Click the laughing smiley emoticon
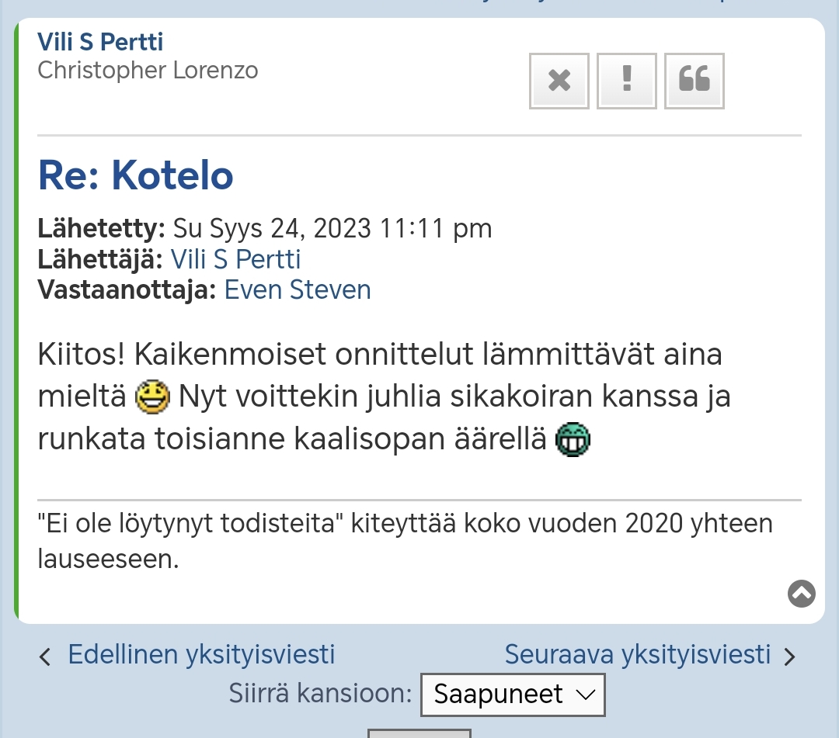839x738 pixels. 152,397
